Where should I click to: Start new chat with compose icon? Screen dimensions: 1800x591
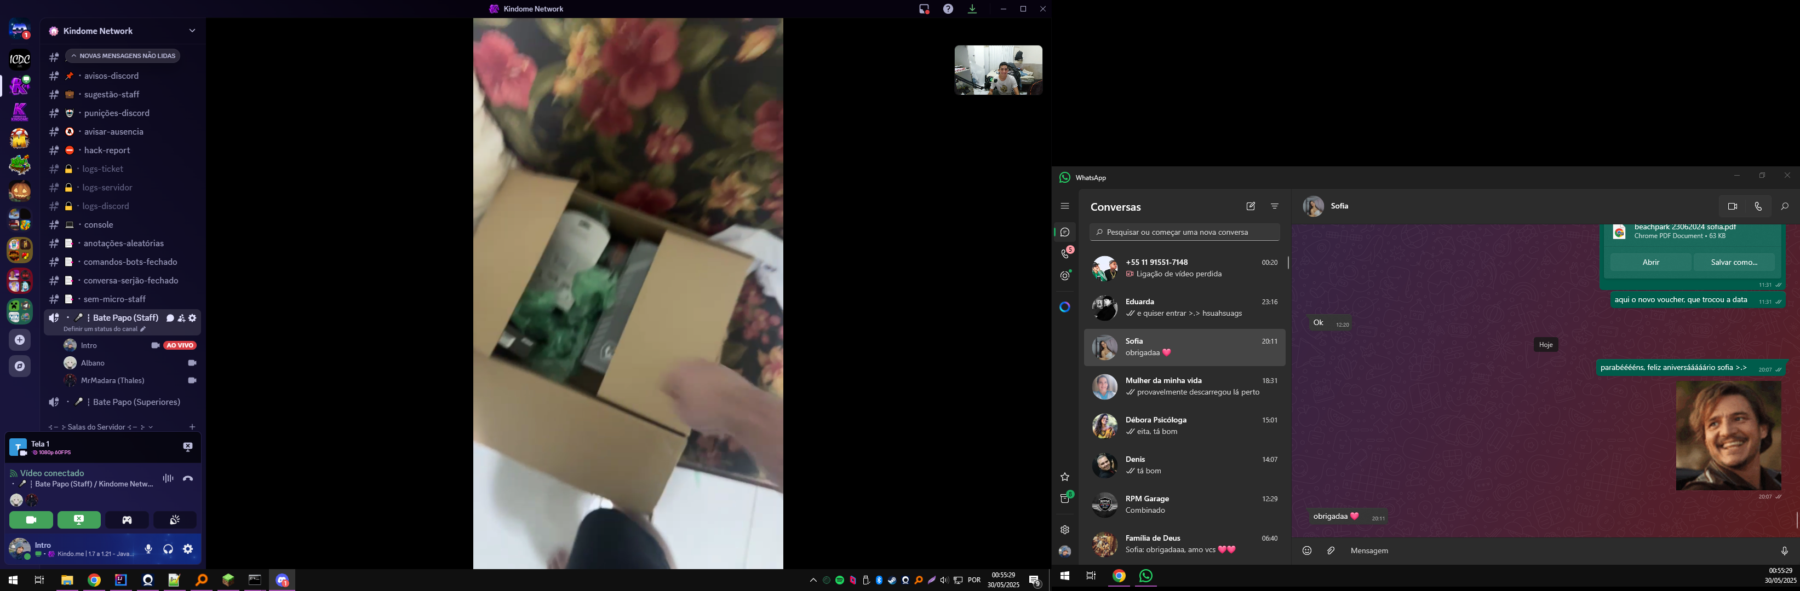coord(1251,206)
